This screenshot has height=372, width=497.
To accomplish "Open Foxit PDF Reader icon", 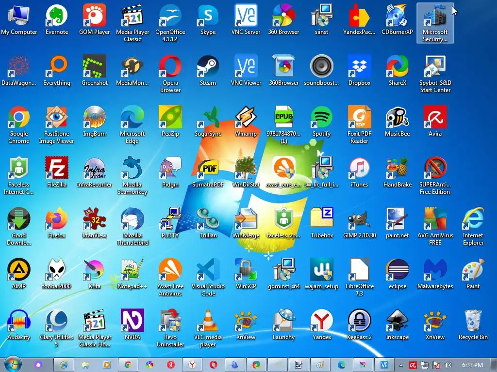I will pyautogui.click(x=360, y=125).
